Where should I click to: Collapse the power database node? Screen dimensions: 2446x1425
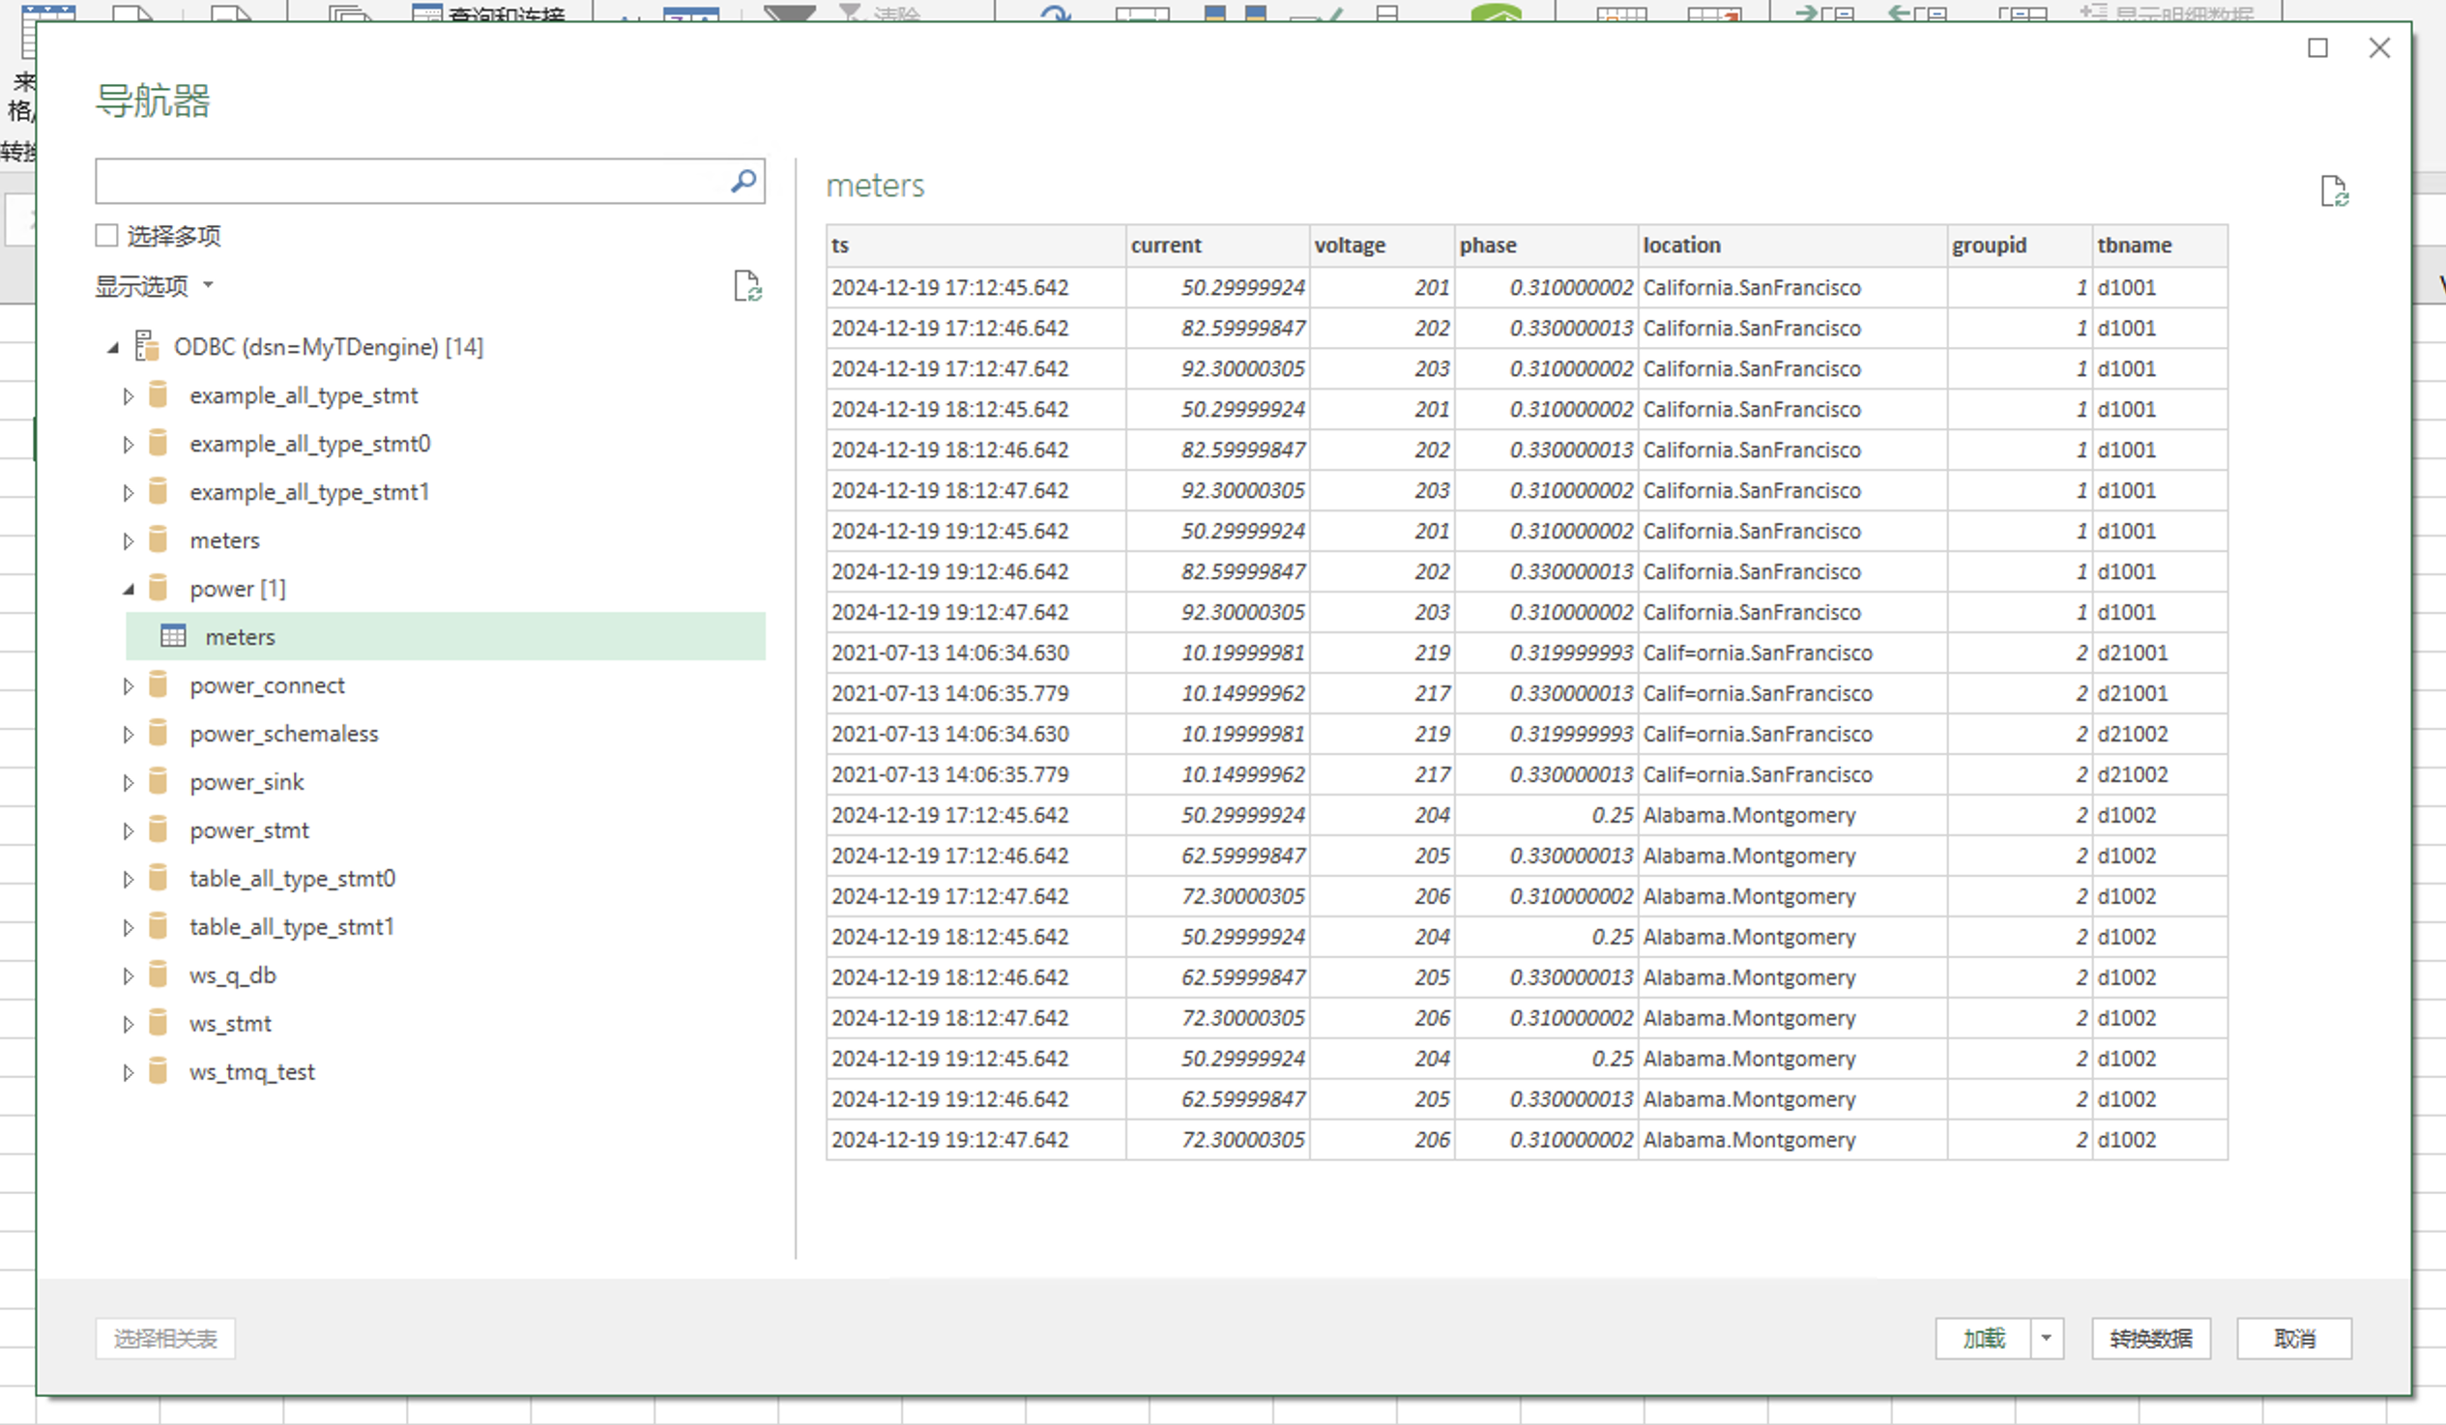click(129, 589)
